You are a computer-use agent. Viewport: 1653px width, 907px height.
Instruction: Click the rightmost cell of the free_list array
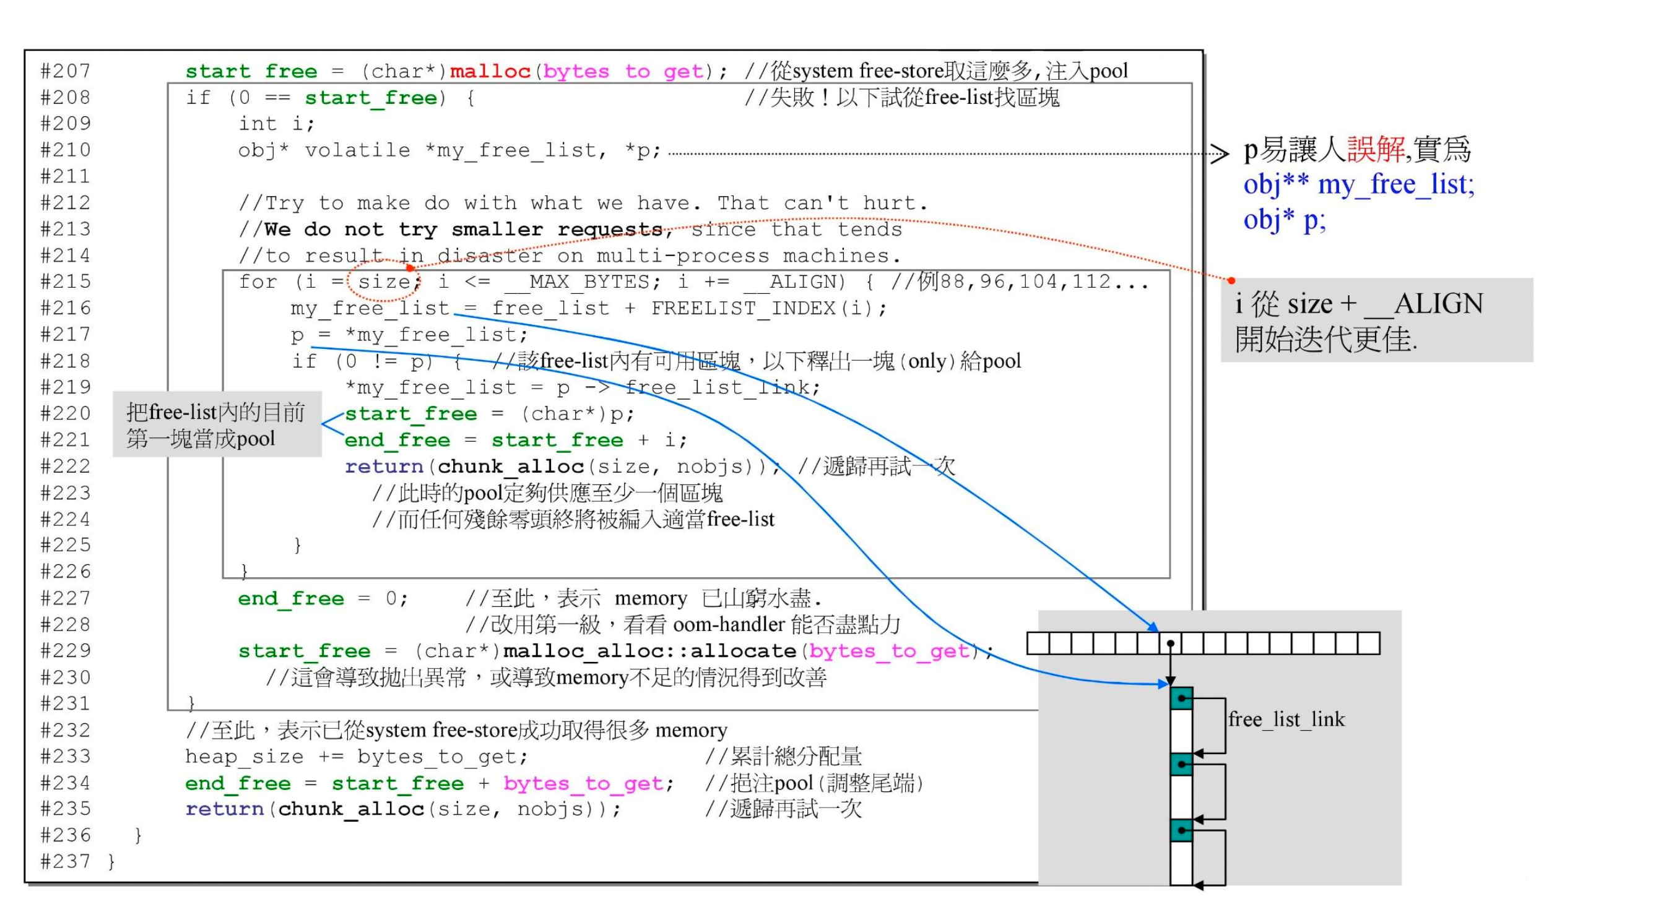[1369, 643]
